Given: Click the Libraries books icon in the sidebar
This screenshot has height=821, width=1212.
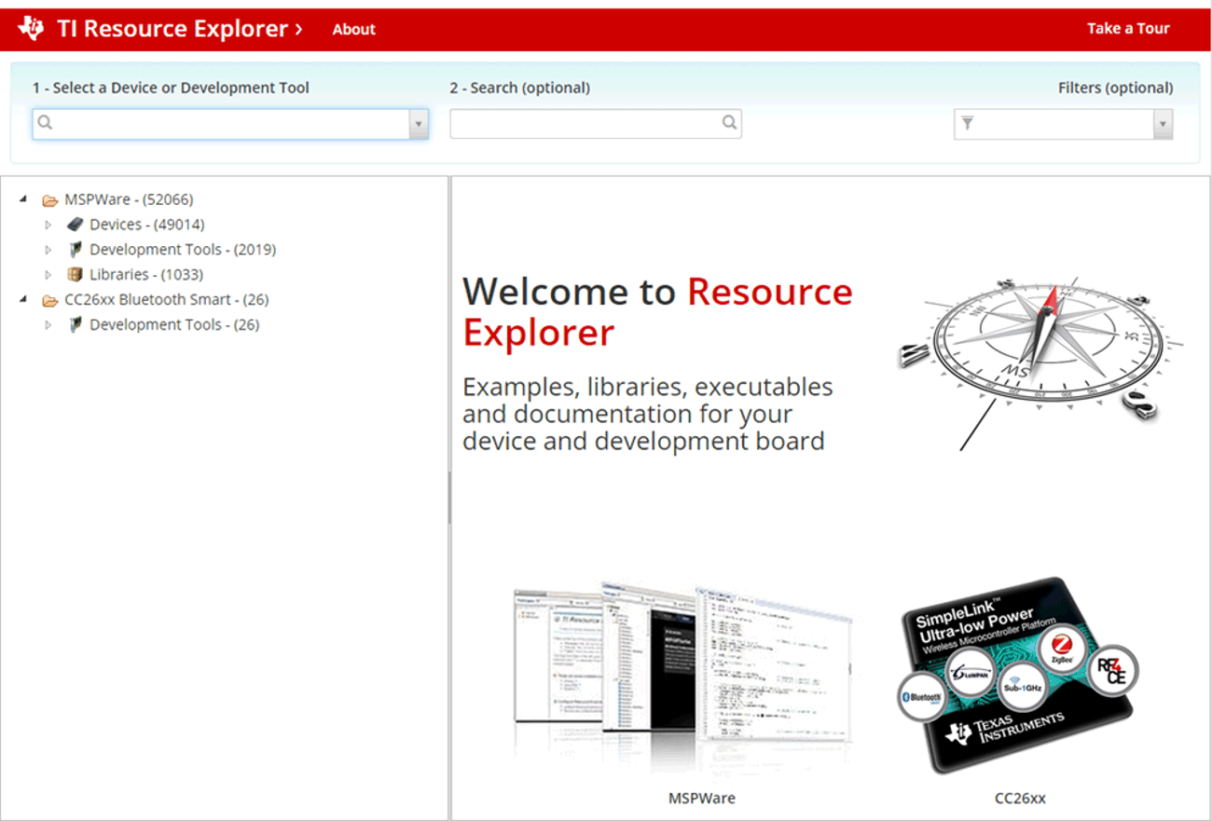Looking at the screenshot, I should click(x=75, y=274).
